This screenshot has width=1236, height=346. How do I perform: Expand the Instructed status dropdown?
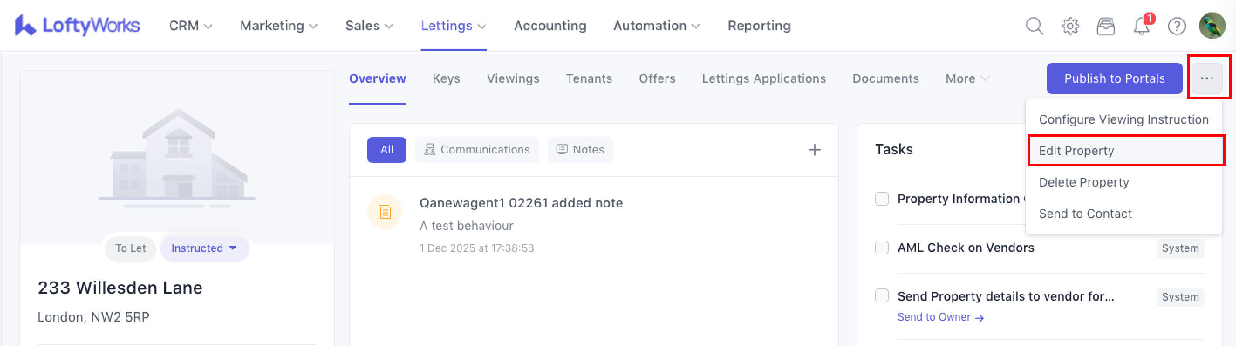tap(205, 248)
